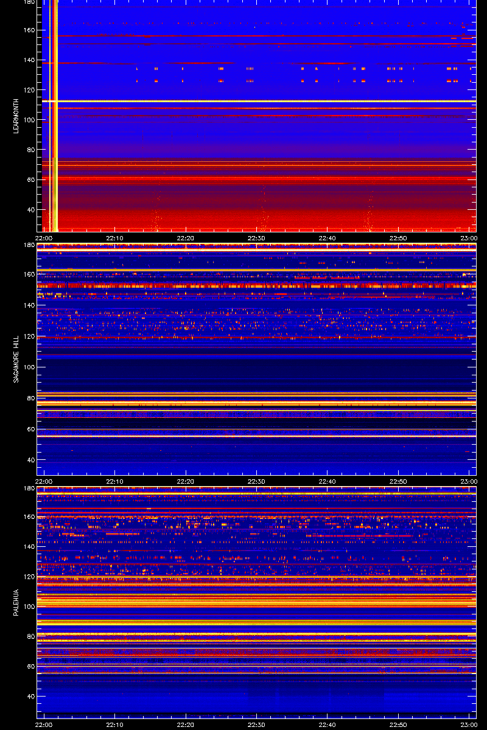The image size is (487, 730).
Task: Select the 80 label on Sagamore Hill axis
Action: coord(32,398)
